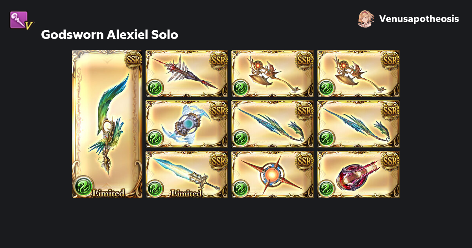Click the SSR badge on the mainhand weapon
Image resolution: width=472 pixels, height=248 pixels.
[x=133, y=60]
